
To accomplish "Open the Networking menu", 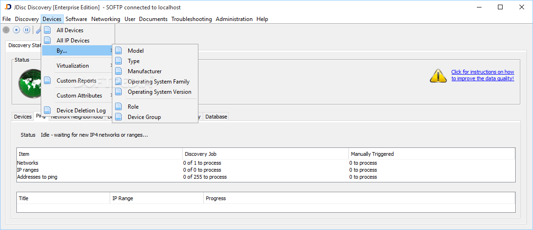I will [x=106, y=19].
